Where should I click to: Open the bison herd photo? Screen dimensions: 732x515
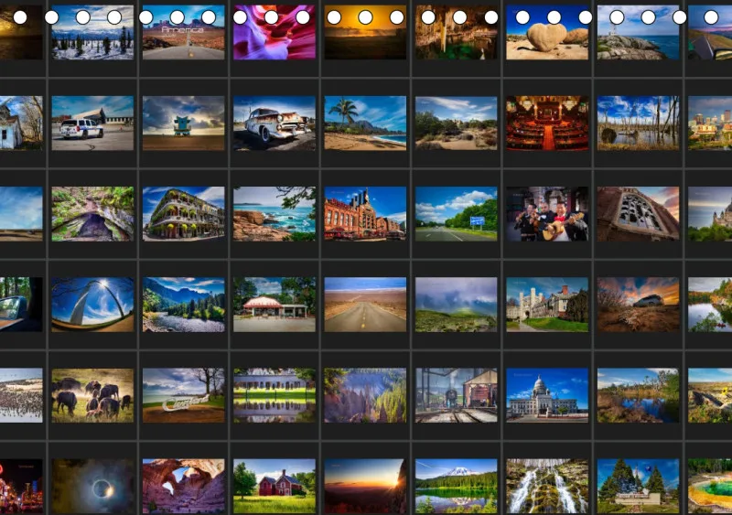coord(92,395)
